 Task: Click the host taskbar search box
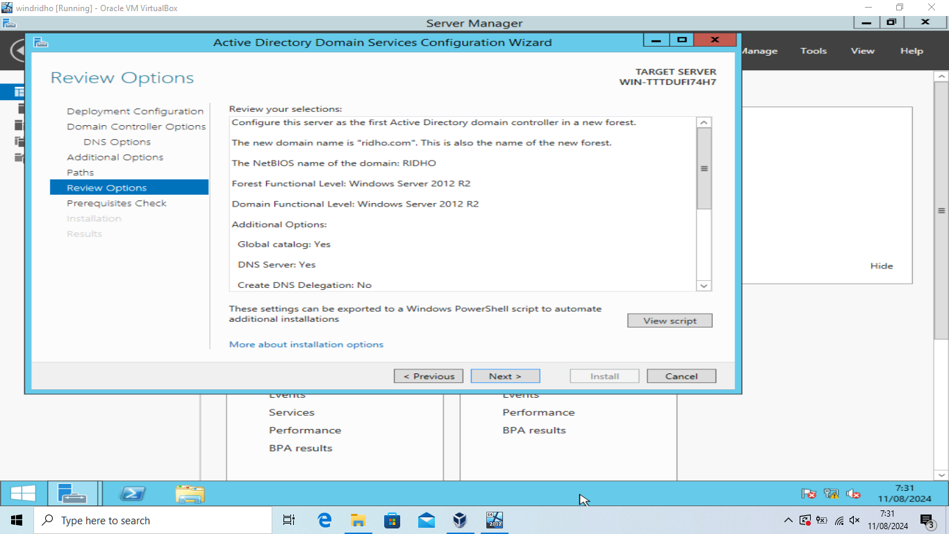tap(153, 520)
